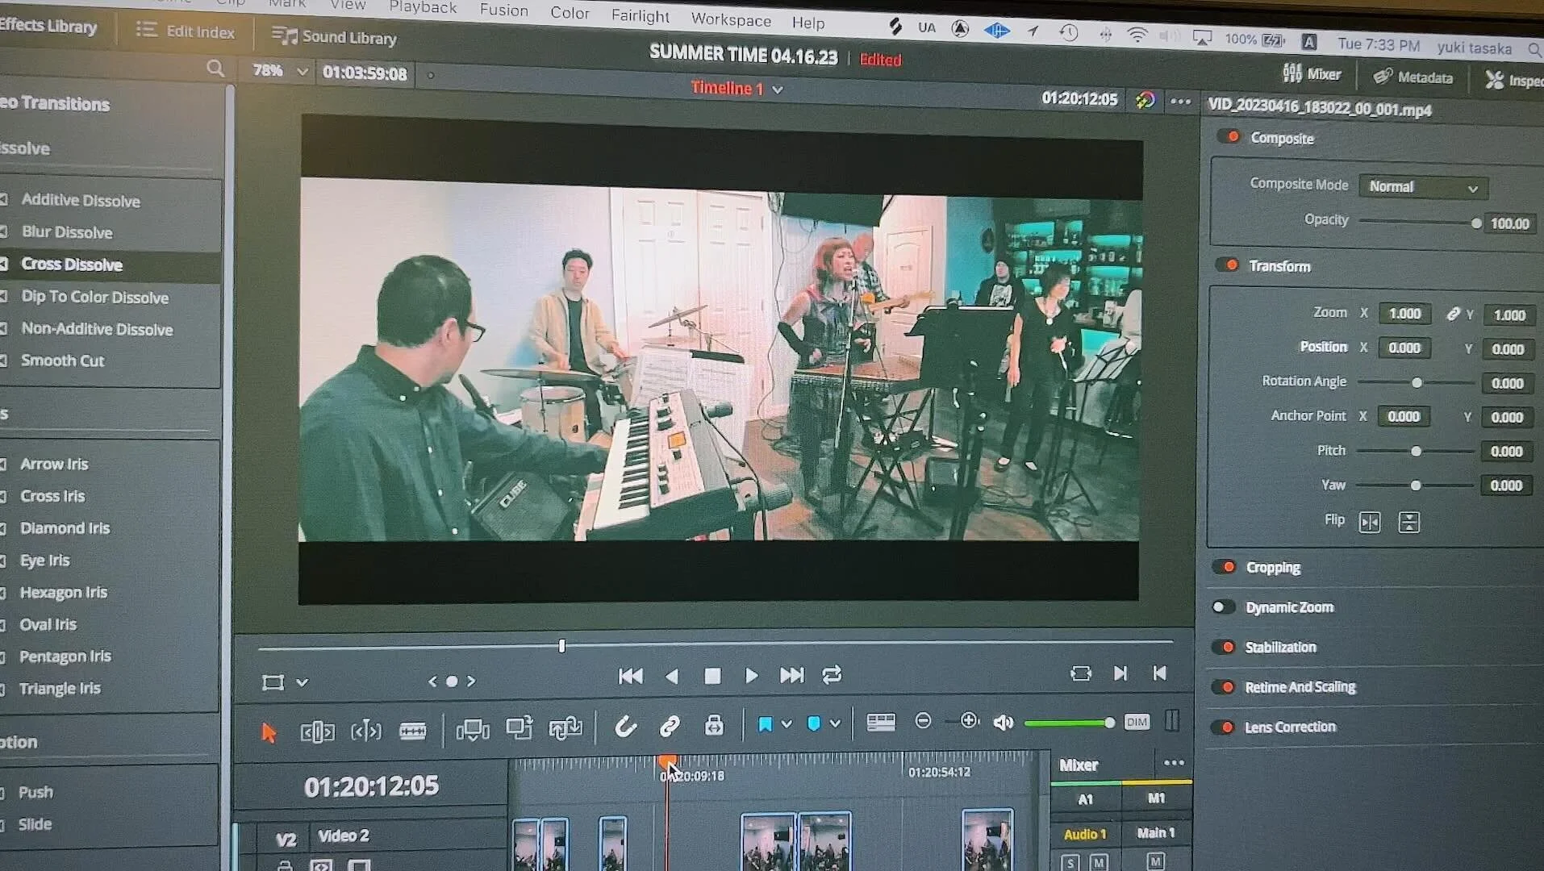Screen dimensions: 1544x871
Task: Flip the clip horizontally
Action: [1369, 523]
